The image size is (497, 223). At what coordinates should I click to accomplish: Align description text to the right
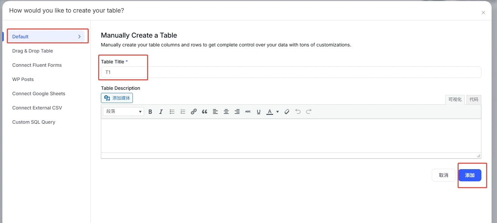237,111
